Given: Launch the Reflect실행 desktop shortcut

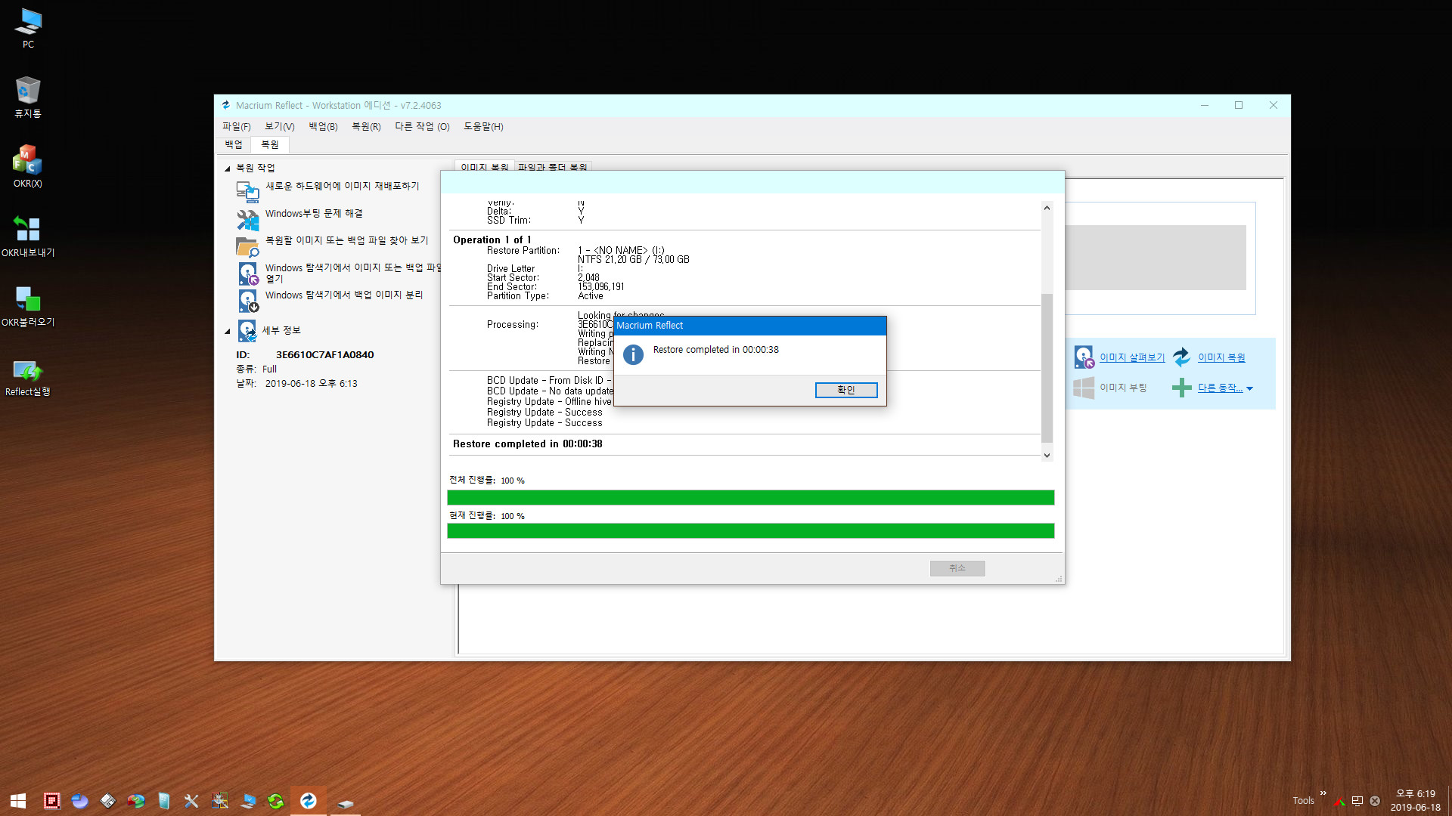Looking at the screenshot, I should 28,376.
